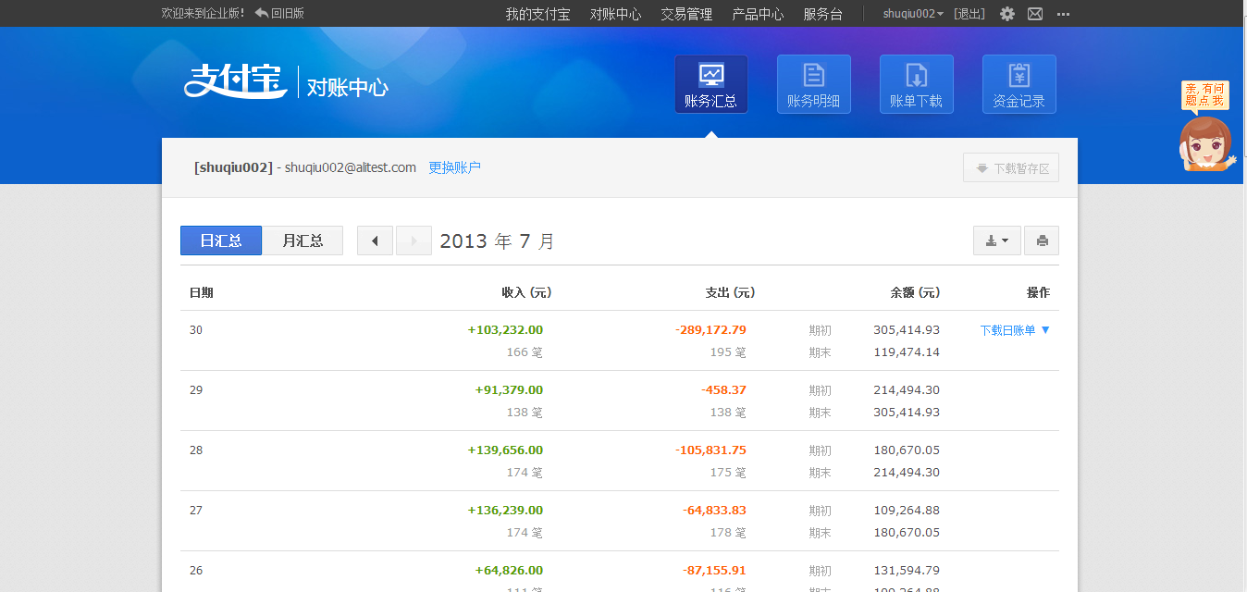The height and width of the screenshot is (592, 1247).
Task: Switch to the 账务明细 tab
Action: [x=814, y=84]
